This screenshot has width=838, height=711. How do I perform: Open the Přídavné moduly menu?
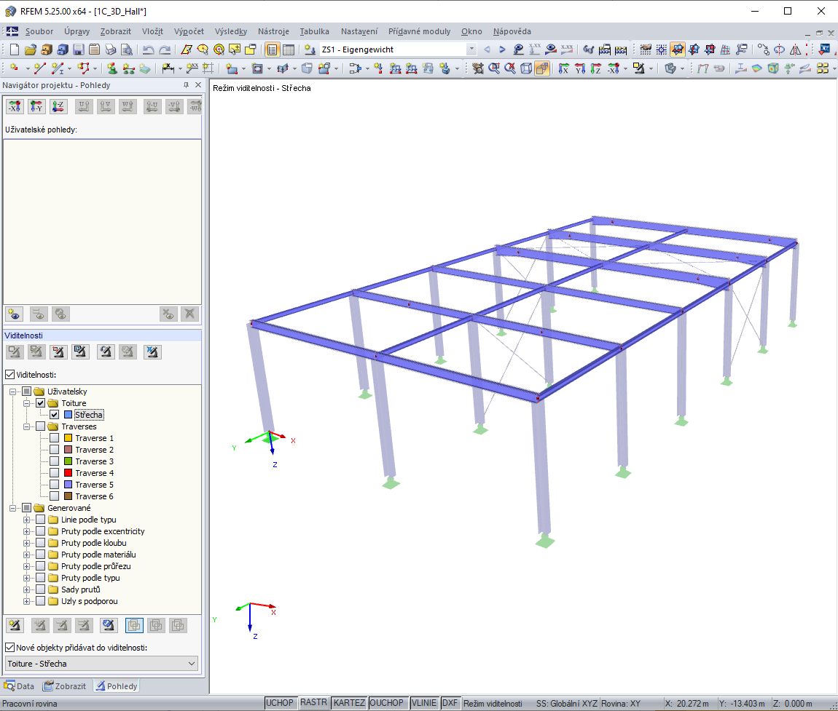419,31
